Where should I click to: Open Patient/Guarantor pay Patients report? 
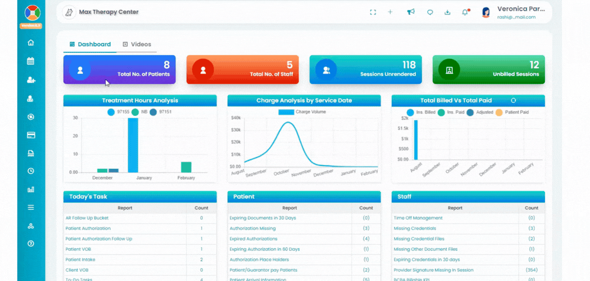click(x=263, y=270)
